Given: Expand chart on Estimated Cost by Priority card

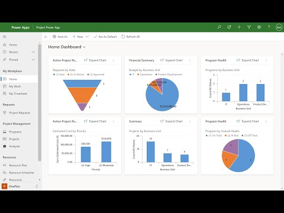Looking at the screenshot, I should click(95, 121).
